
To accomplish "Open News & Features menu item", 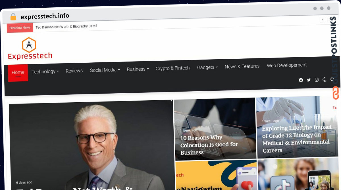I will pos(242,66).
